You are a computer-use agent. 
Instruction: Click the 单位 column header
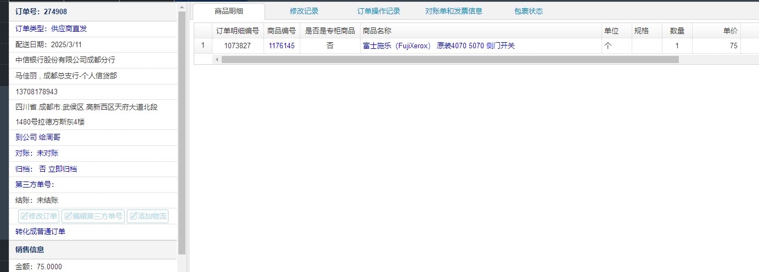point(616,31)
